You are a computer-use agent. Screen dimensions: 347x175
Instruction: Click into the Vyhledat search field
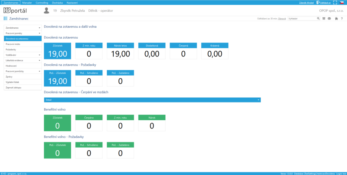click(302, 19)
